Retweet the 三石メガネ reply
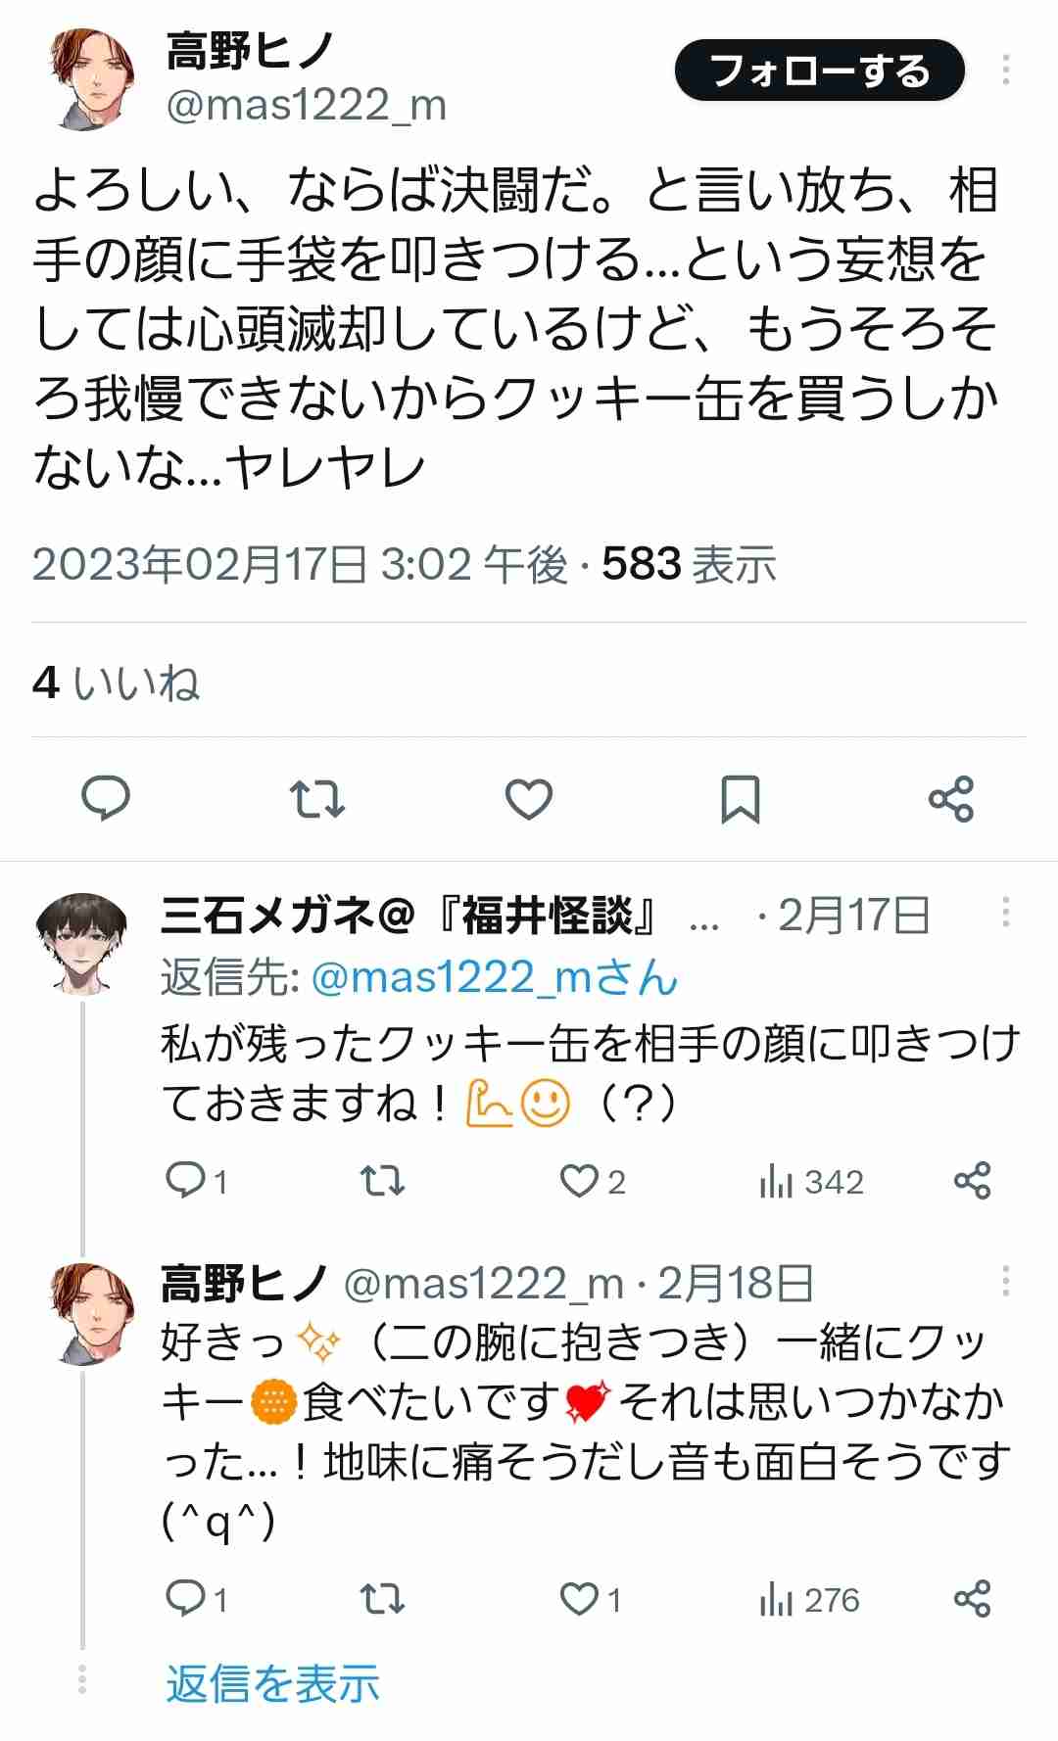 tap(382, 1181)
